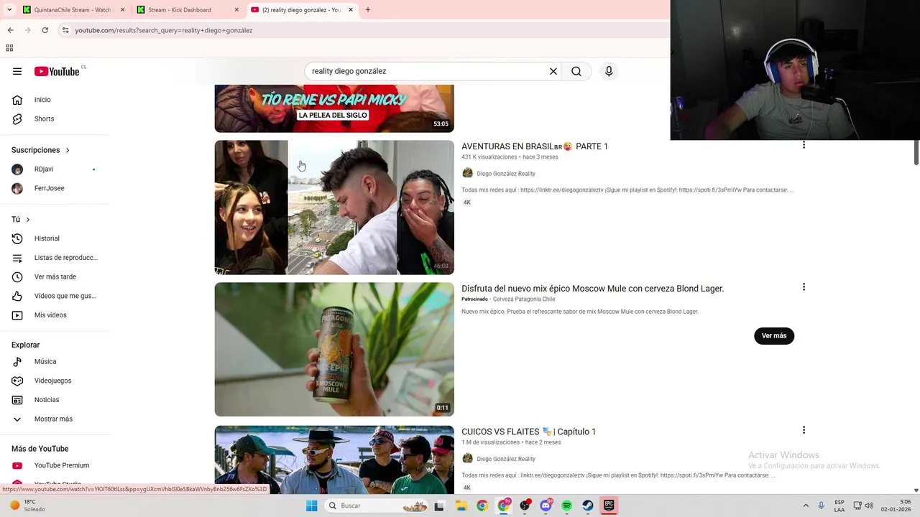Viewport: 920px width, 517px height.
Task: Open Diego González Reality channel under CUICOS video
Action: click(x=506, y=459)
